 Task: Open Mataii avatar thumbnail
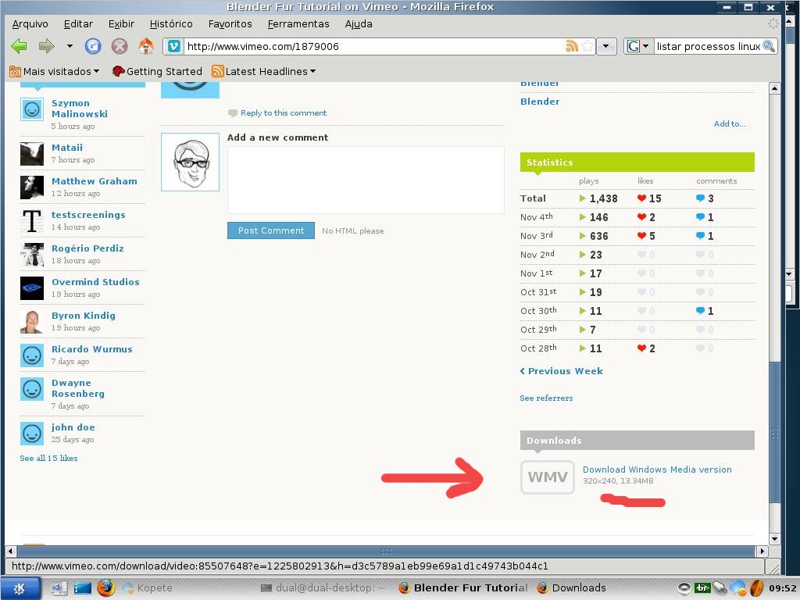click(x=31, y=154)
